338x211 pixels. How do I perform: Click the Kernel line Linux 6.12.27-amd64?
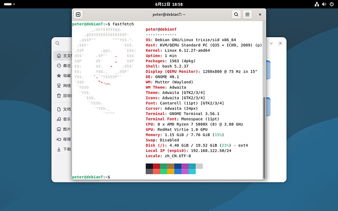pos(178,50)
